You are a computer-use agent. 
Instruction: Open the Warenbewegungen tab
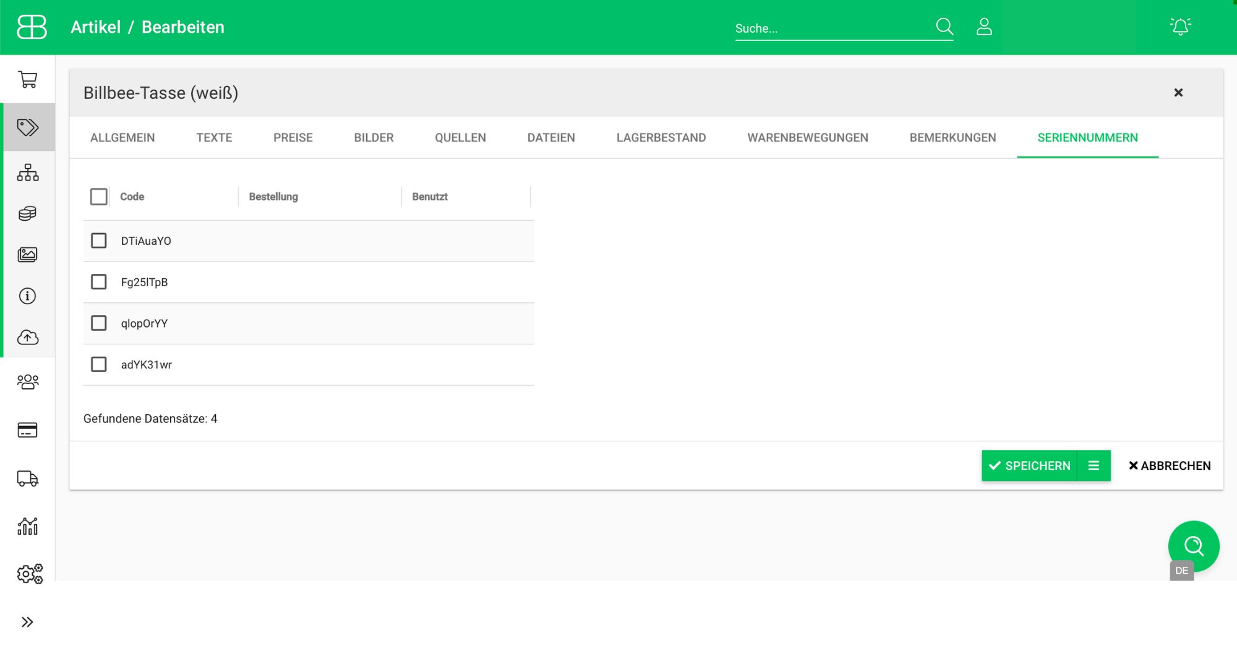(808, 137)
